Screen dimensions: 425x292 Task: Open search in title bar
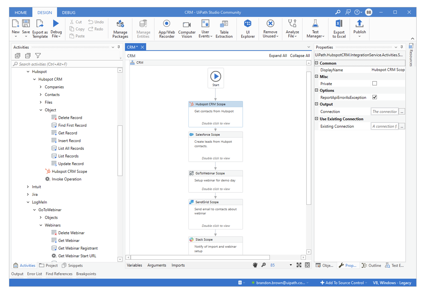338,12
